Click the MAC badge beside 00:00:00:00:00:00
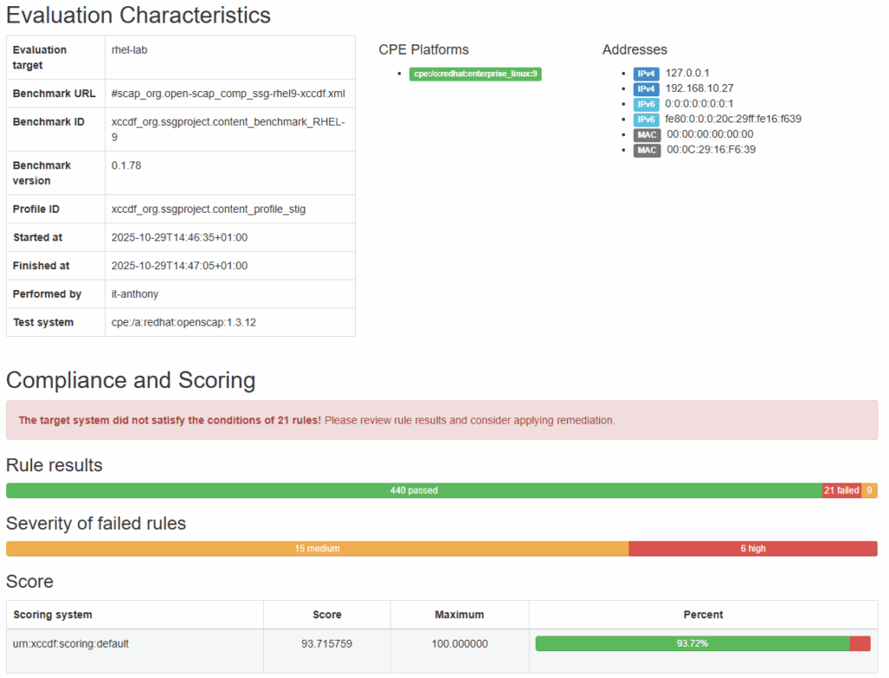The image size is (889, 678). coord(647,135)
